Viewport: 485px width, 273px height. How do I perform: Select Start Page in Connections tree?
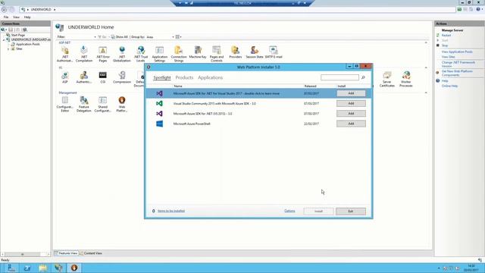pos(18,36)
